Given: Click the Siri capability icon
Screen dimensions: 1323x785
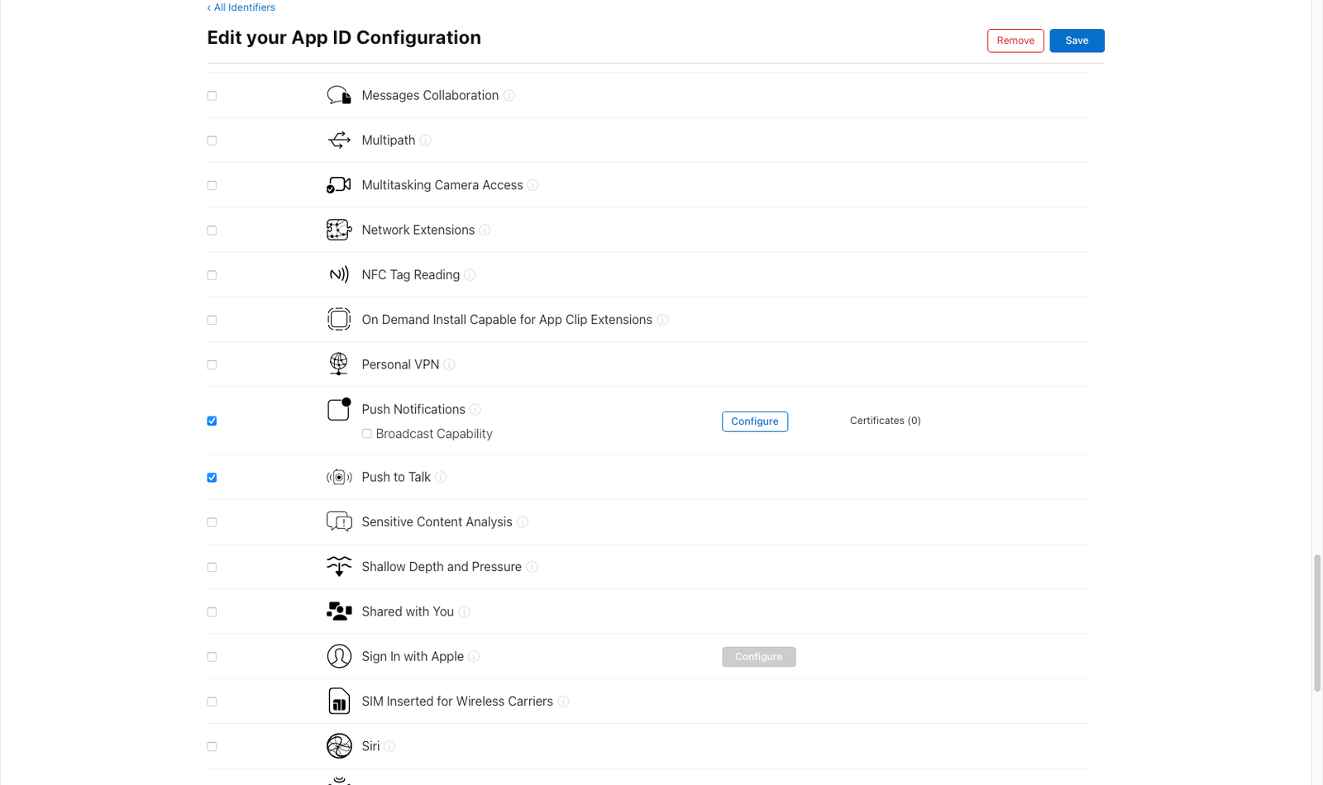Looking at the screenshot, I should coord(339,746).
